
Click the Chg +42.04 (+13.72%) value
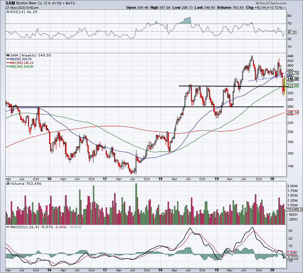coord(264,7)
